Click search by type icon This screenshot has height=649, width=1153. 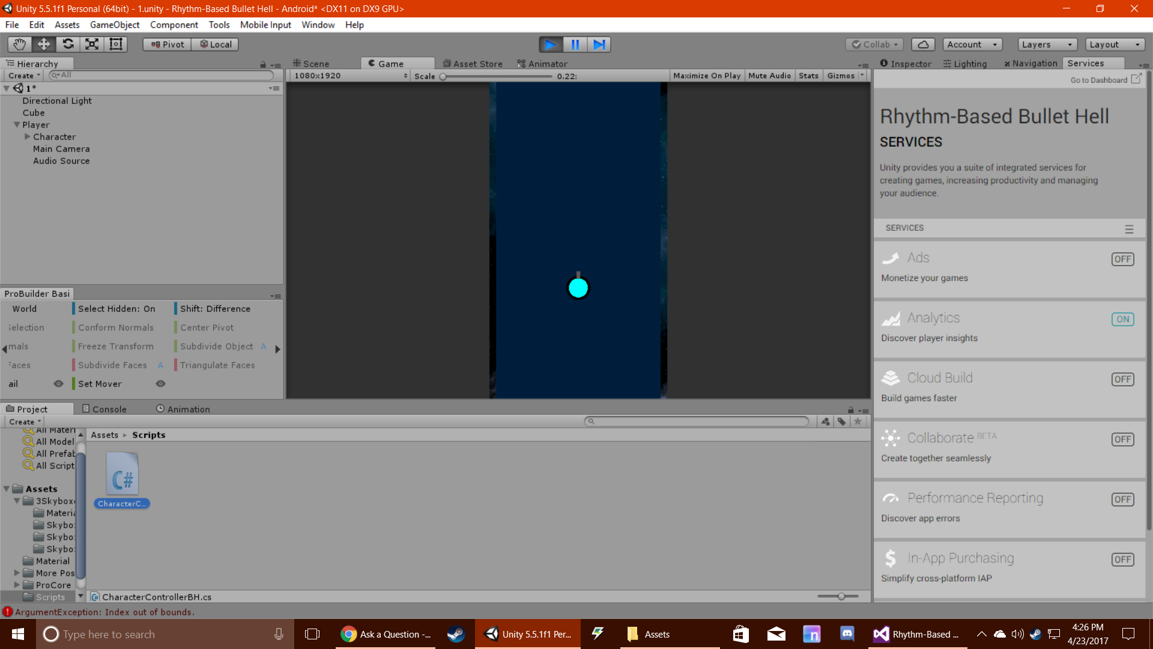(826, 421)
